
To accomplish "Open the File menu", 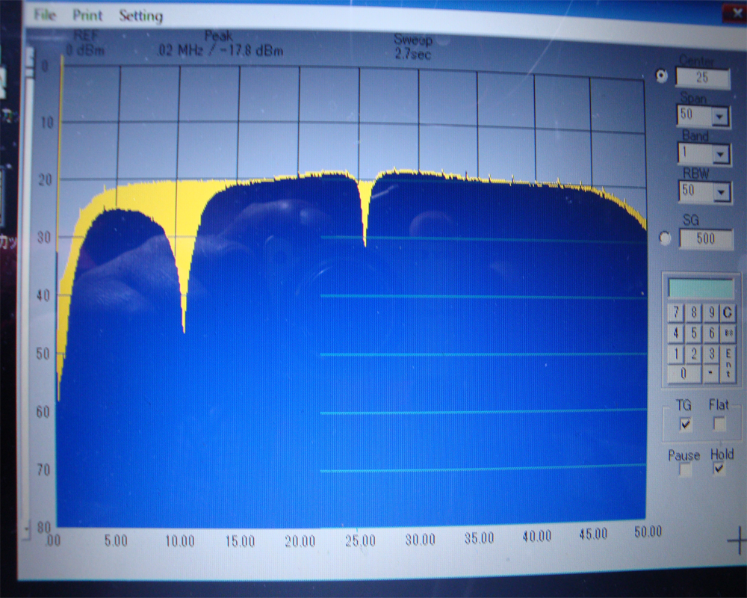I will pos(45,16).
